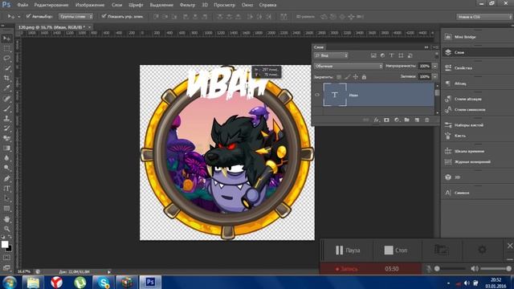Open the tool preset picker arrow
This screenshot has height=289, width=514.
click(18, 16)
